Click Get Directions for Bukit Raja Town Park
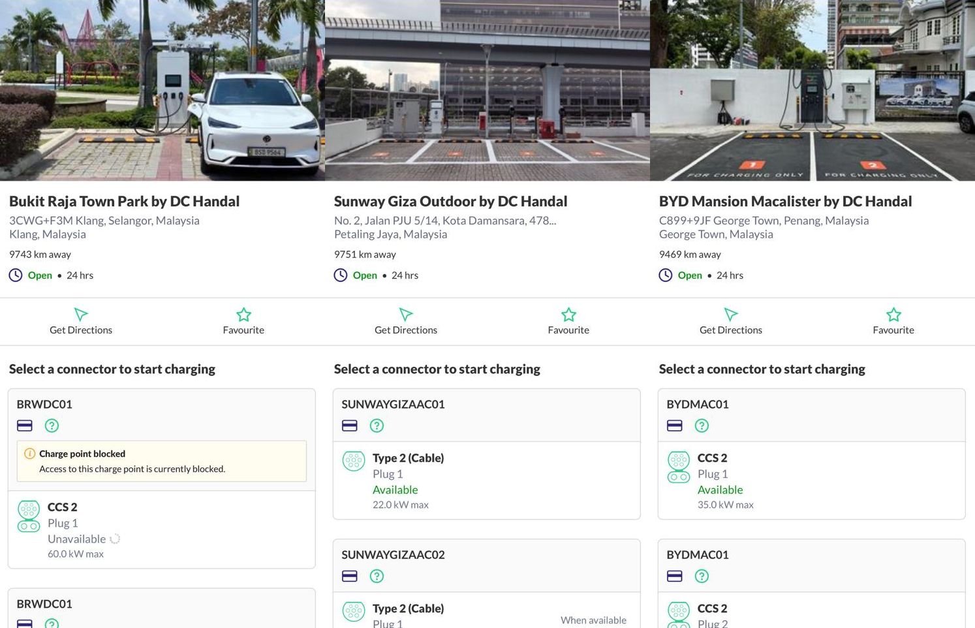Viewport: 975px width, 628px height. pos(81,321)
